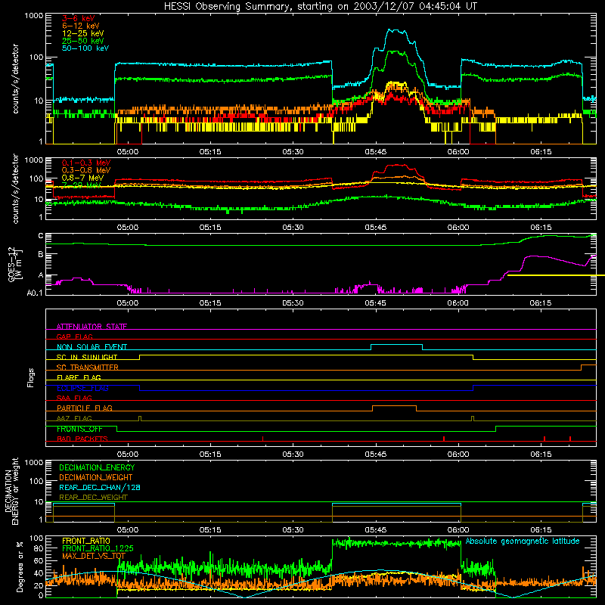Click the ECLIPSE_FLAG label

(82, 388)
